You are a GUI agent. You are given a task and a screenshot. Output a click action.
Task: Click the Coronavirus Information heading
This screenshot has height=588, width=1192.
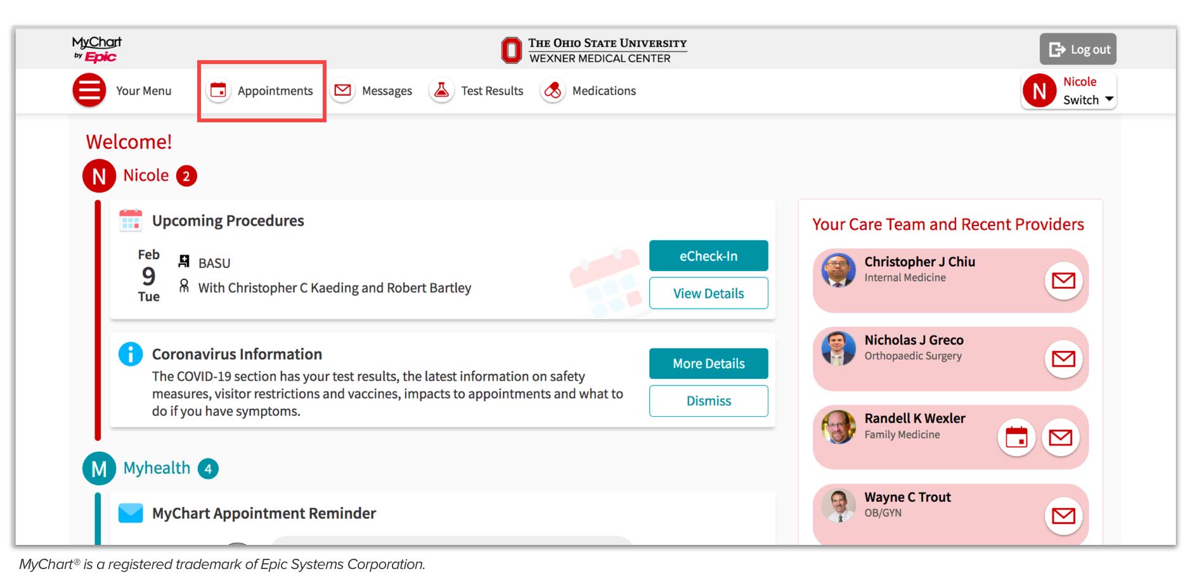(236, 354)
